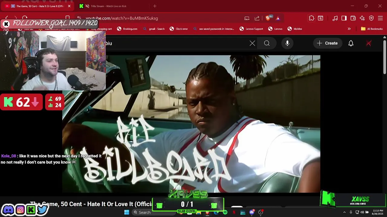The image size is (387, 217).
Task: Close the YouTube tab
Action: 69,6
